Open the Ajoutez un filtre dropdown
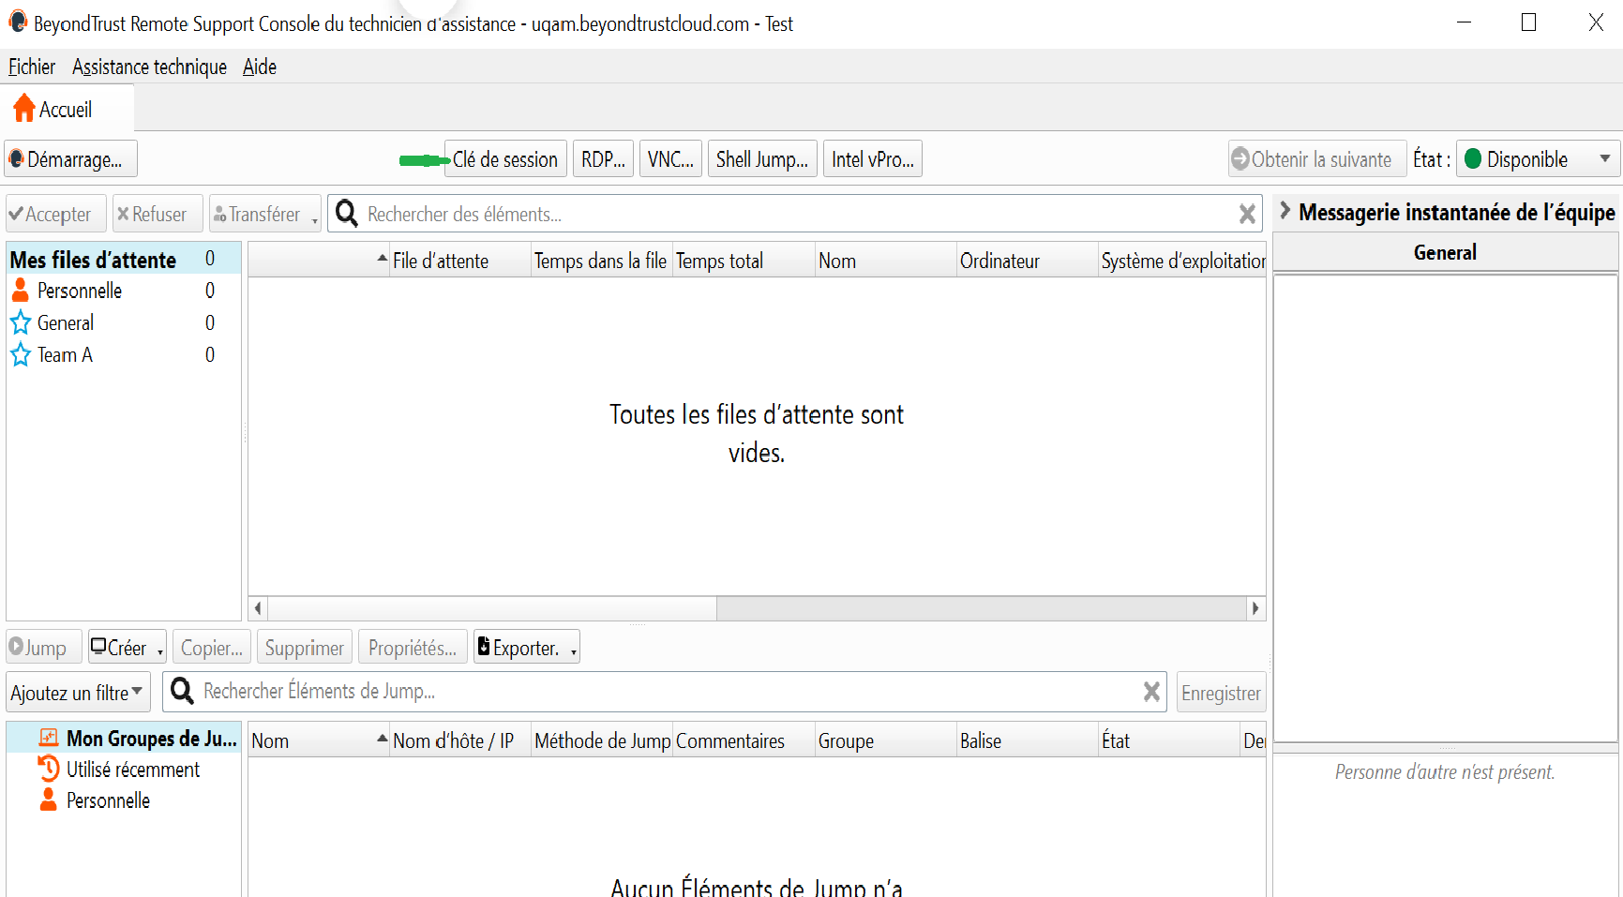This screenshot has height=897, width=1623. (77, 693)
